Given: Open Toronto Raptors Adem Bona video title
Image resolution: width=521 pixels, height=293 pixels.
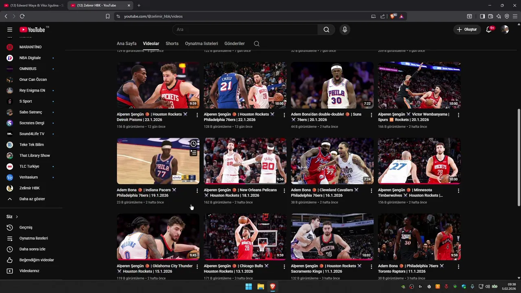Looking at the screenshot, I should pos(411,269).
